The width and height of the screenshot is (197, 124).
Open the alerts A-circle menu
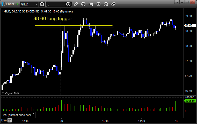pyautogui.click(x=106, y=4)
